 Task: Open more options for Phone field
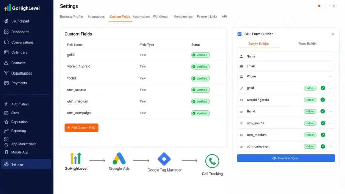coord(331,76)
